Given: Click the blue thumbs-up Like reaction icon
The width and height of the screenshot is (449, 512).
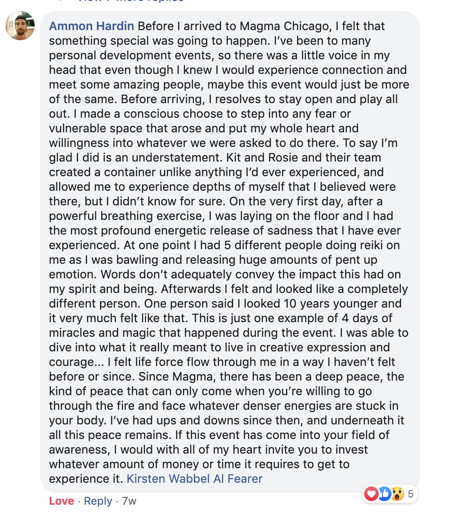Looking at the screenshot, I should click(x=384, y=494).
